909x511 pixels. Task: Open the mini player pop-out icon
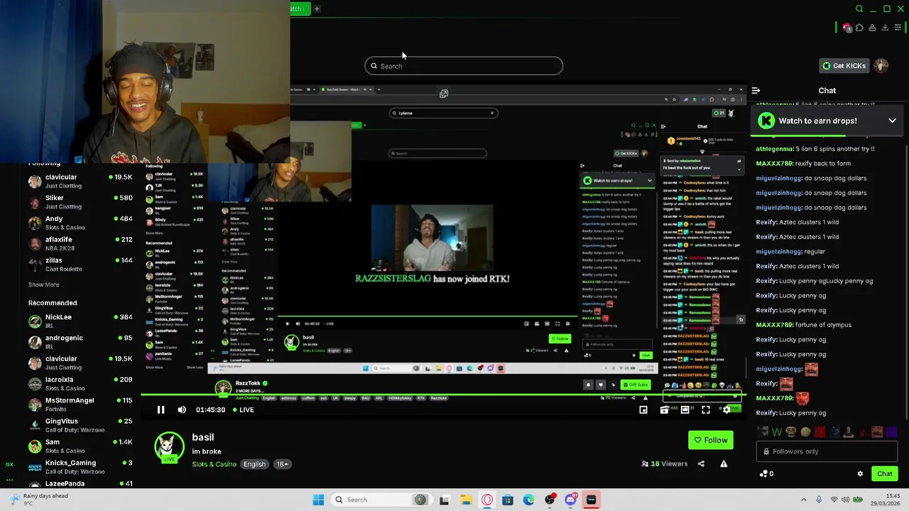pyautogui.click(x=643, y=410)
